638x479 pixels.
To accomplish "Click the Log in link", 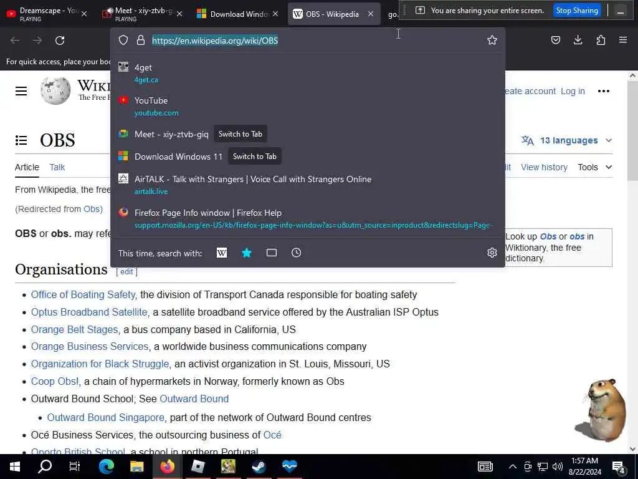I will point(573,91).
